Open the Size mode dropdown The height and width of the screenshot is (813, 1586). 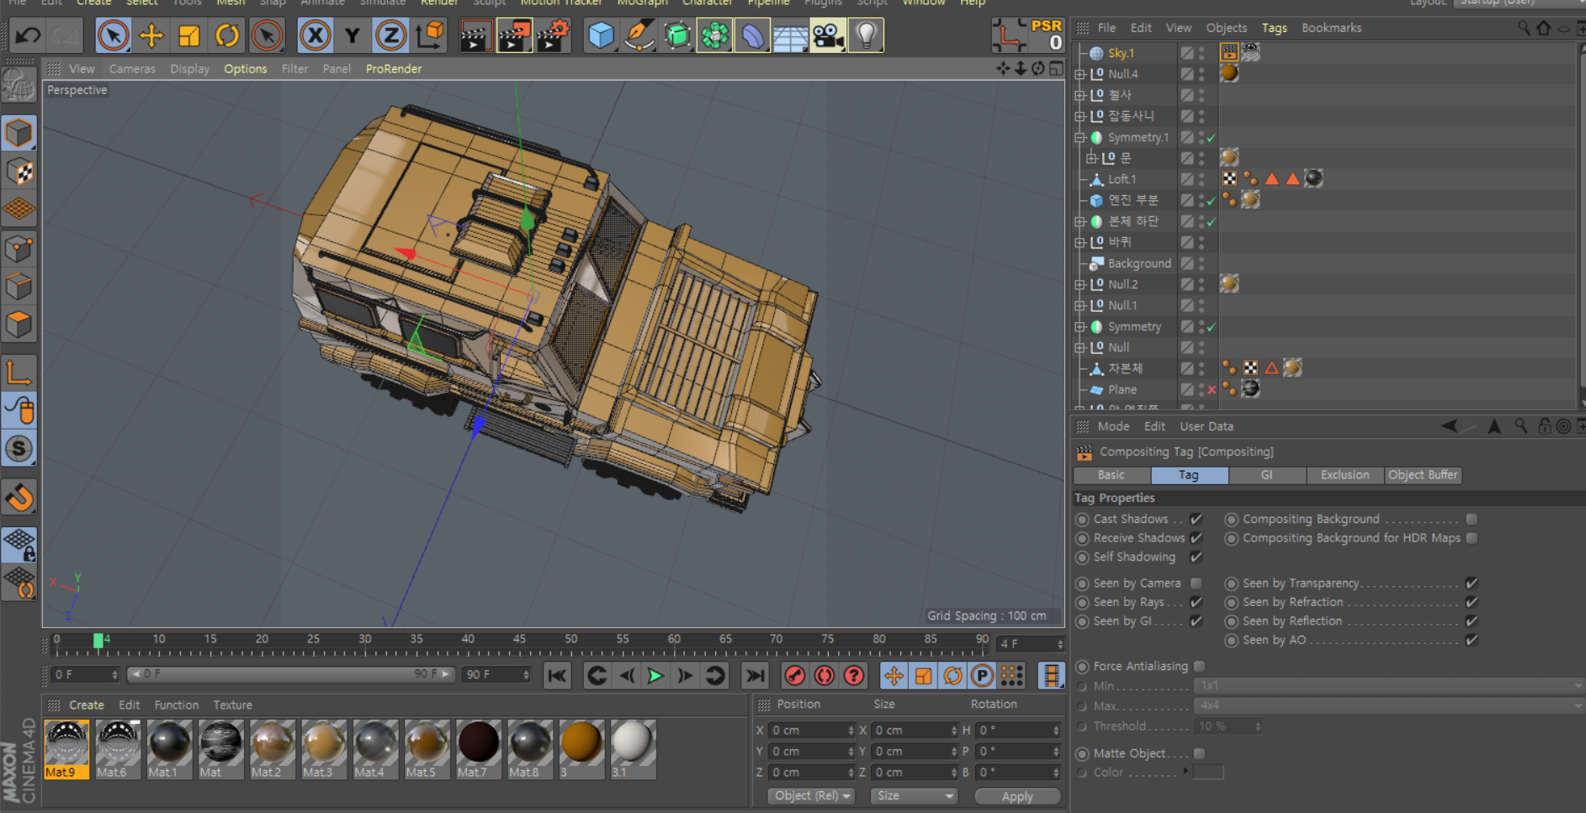tap(913, 795)
